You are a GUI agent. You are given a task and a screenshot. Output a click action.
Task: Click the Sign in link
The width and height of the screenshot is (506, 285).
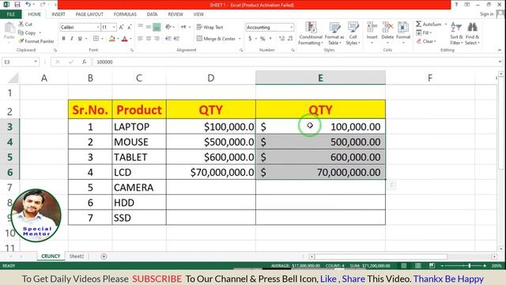point(486,14)
